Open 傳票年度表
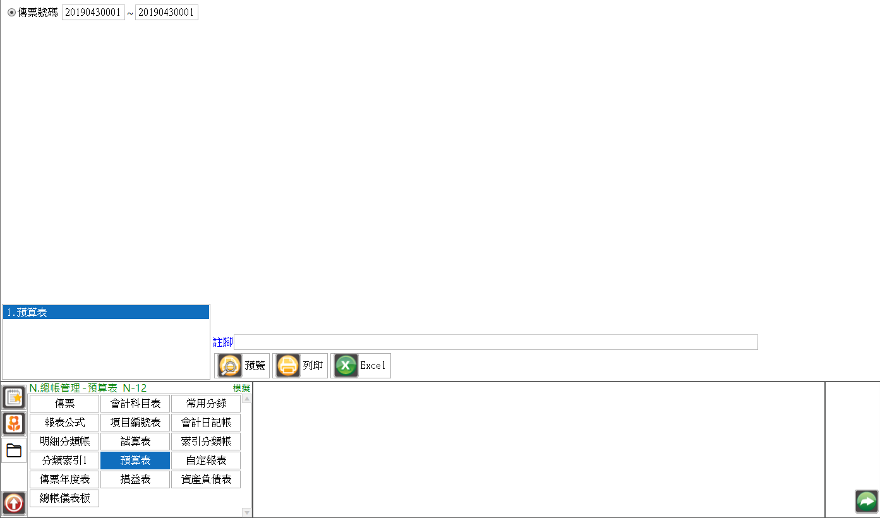 64,479
